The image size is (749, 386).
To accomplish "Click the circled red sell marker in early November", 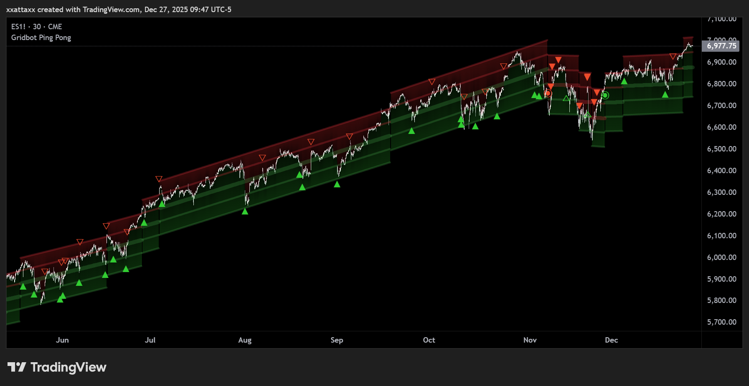I will (x=548, y=93).
